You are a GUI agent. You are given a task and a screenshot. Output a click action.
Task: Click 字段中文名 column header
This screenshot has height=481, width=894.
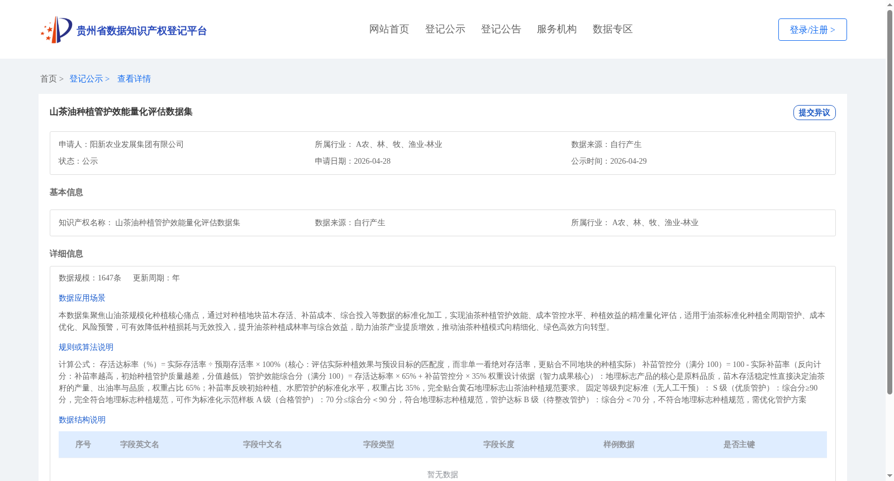(x=263, y=445)
